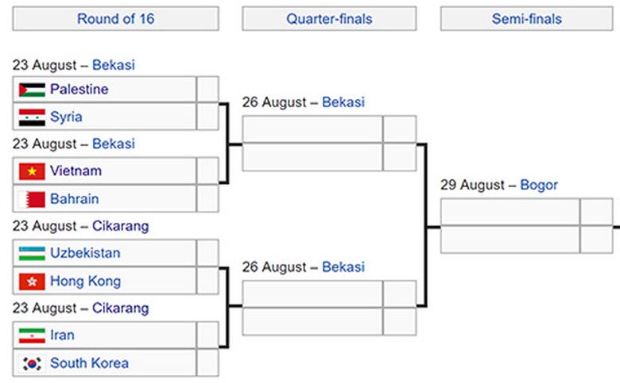This screenshot has height=383, width=620.
Task: Open the Bahrain team link
Action: click(74, 199)
